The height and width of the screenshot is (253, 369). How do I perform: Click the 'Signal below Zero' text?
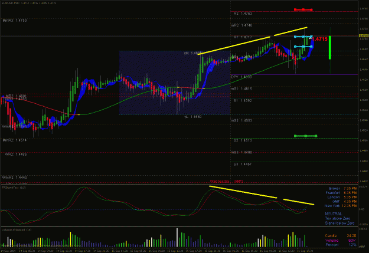[339, 223]
